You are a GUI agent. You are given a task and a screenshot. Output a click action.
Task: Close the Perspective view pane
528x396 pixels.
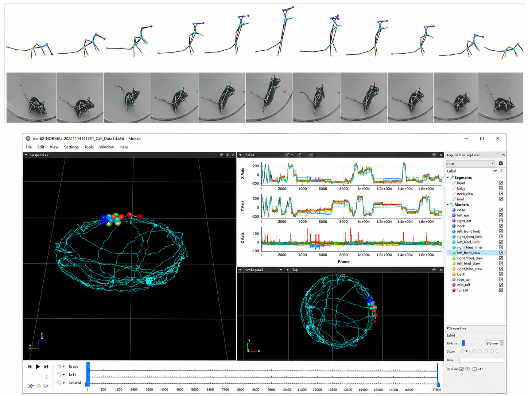coord(233,155)
